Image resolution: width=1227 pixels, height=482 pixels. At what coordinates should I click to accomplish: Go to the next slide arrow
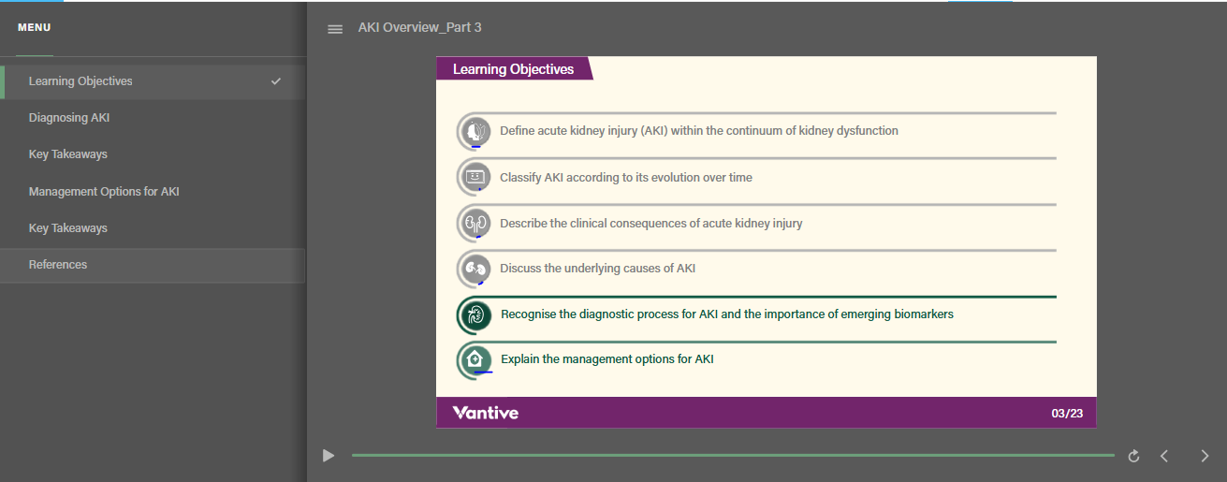(x=1205, y=456)
